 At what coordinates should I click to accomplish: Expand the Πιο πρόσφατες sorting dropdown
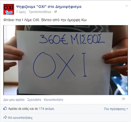pyautogui.click(x=116, y=109)
